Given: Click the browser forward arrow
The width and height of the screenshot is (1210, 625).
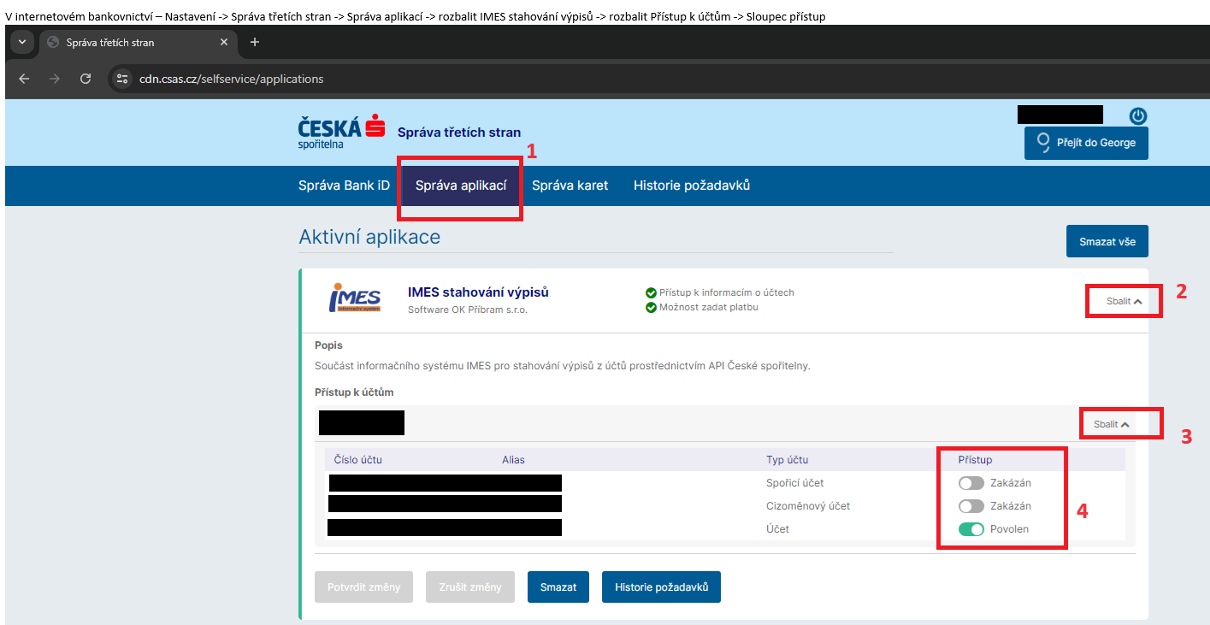Looking at the screenshot, I should pos(55,79).
